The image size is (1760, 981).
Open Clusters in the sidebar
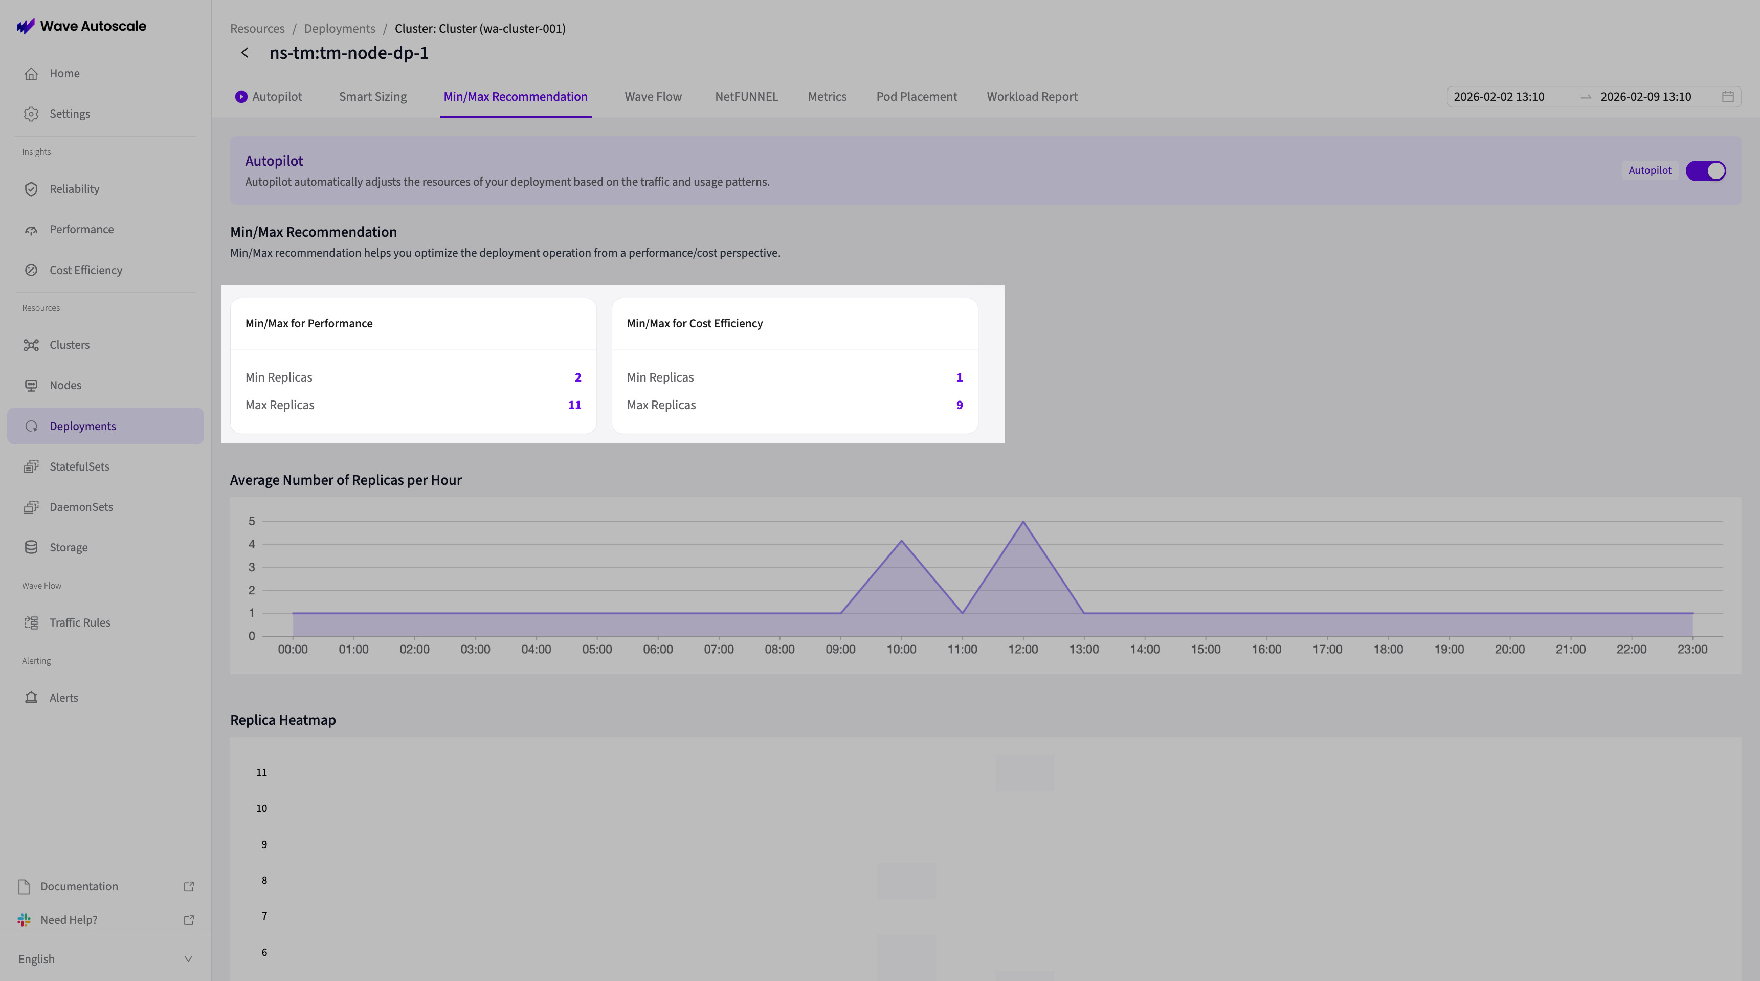[105, 345]
